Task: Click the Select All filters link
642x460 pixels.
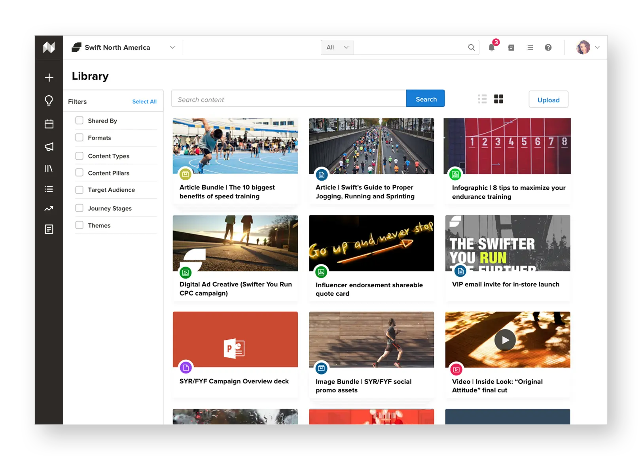Action: (144, 102)
